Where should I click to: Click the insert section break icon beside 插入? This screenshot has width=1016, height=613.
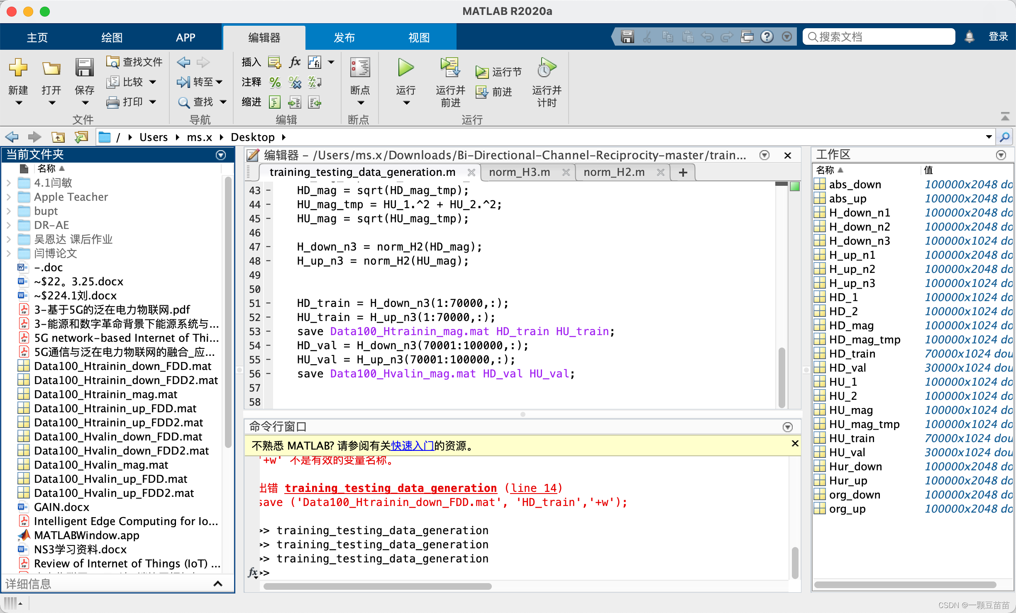tap(274, 62)
